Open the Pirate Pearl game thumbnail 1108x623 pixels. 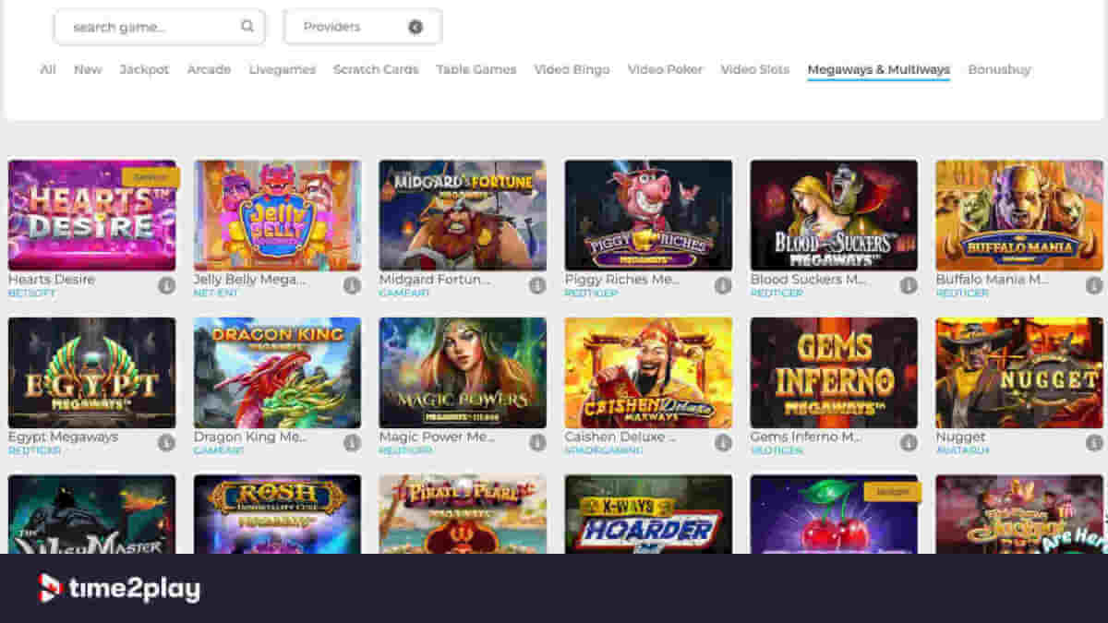tap(463, 514)
